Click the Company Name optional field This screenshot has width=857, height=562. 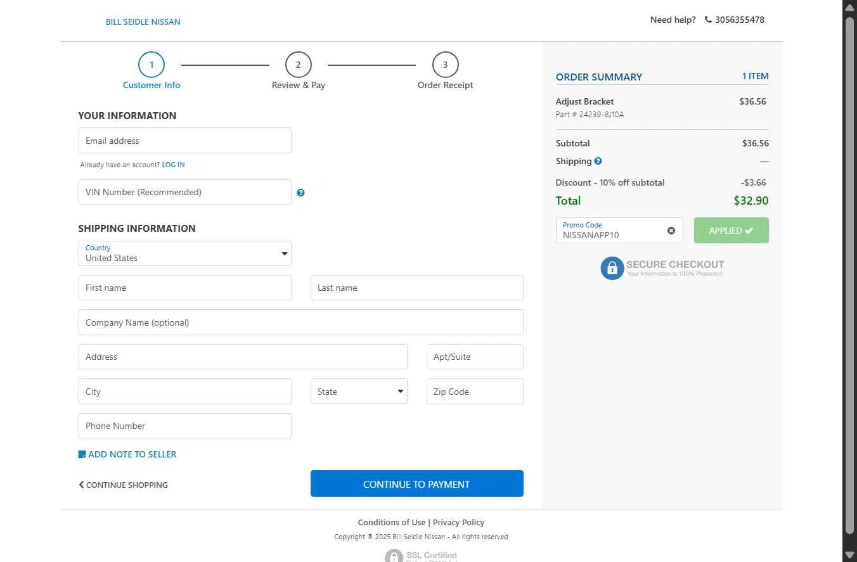[301, 323]
